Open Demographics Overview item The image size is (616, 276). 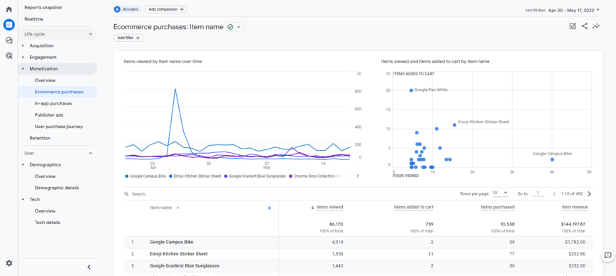pos(45,176)
